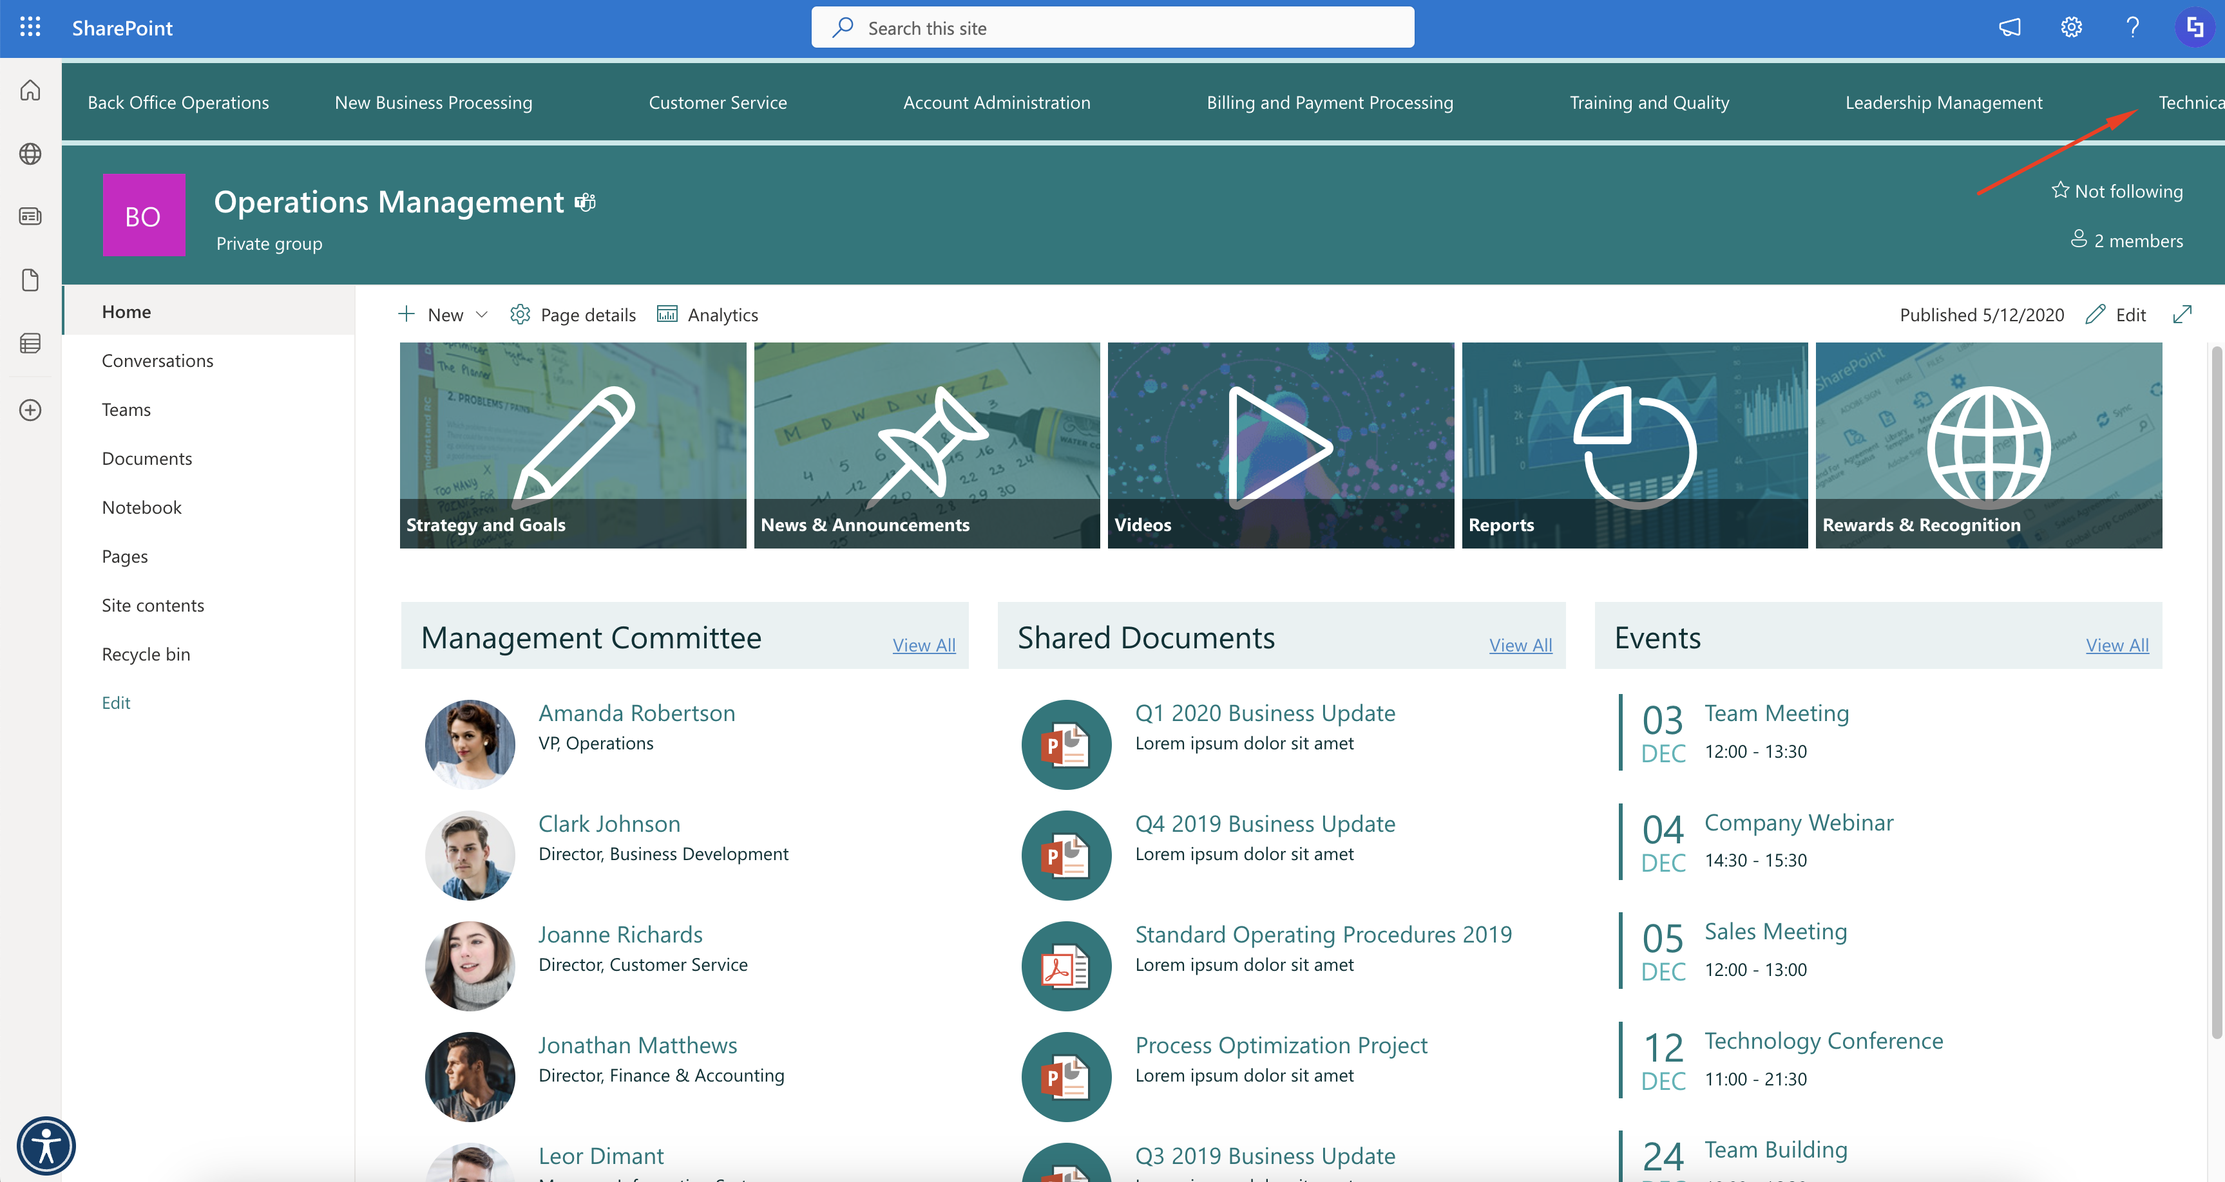Open Page details in command bar
The width and height of the screenshot is (2225, 1182).
573,314
